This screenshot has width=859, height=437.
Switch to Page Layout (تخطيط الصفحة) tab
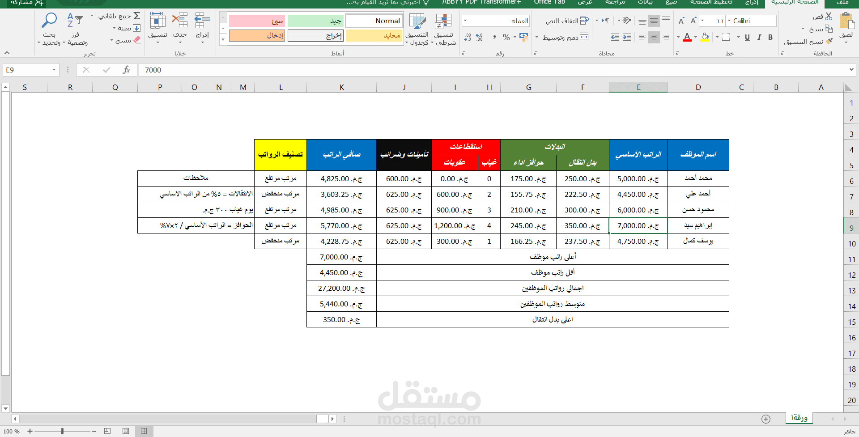[x=711, y=2]
